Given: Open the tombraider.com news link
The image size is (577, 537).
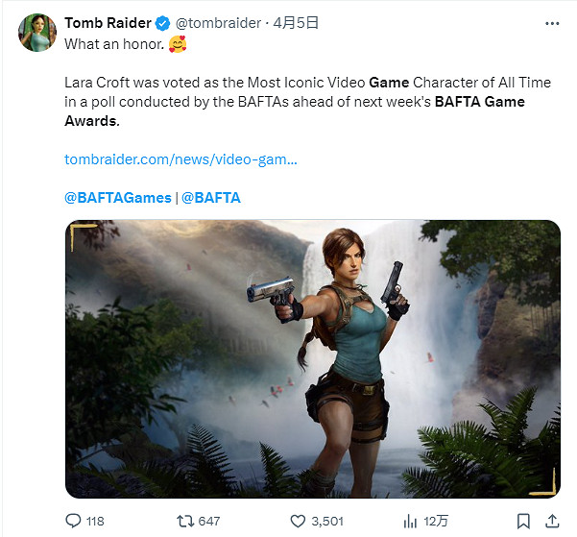Looking at the screenshot, I should (180, 159).
